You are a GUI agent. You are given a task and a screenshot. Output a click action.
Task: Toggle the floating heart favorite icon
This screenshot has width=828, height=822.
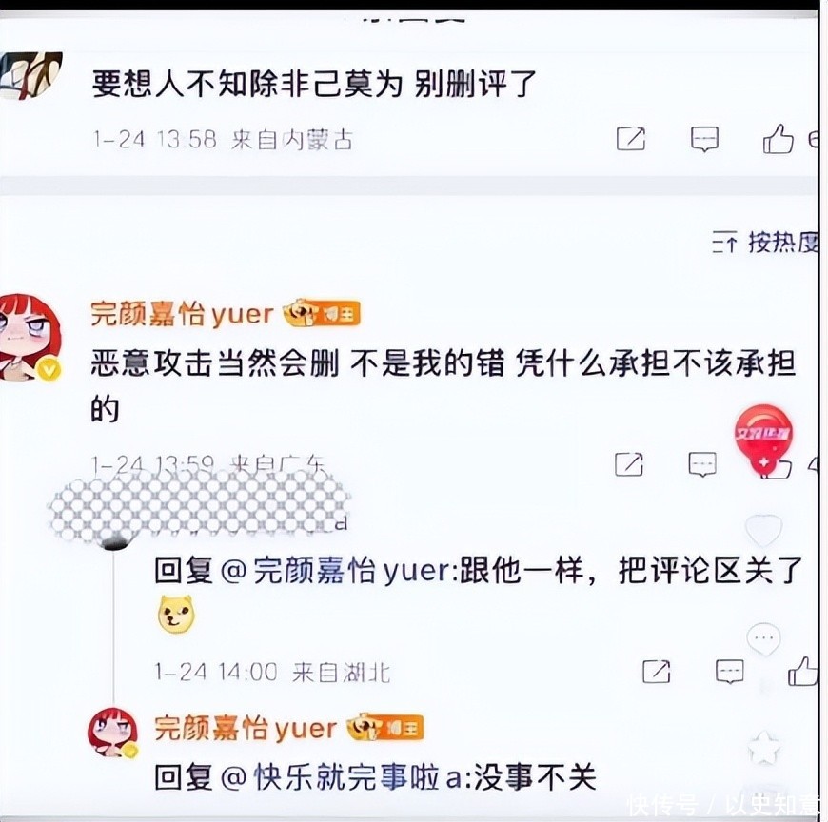763,530
